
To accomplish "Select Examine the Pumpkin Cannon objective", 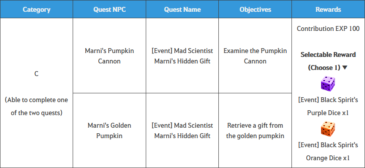I will (255, 56).
